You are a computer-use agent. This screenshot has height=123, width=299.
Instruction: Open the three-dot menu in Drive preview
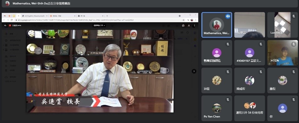[194, 25]
